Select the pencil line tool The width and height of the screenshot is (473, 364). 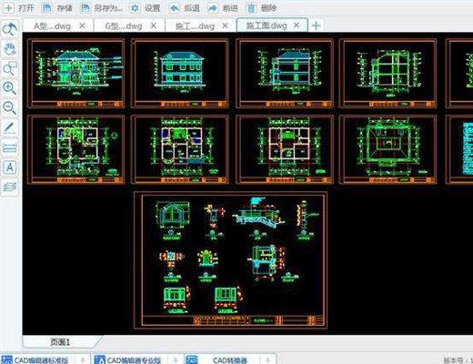point(10,127)
